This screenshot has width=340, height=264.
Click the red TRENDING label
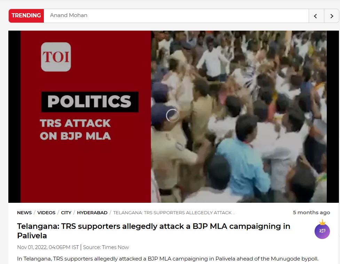pos(26,16)
